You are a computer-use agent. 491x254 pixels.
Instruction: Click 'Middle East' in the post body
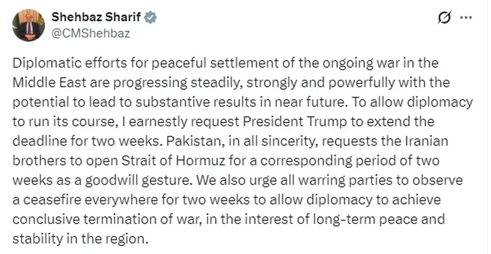[x=49, y=83]
